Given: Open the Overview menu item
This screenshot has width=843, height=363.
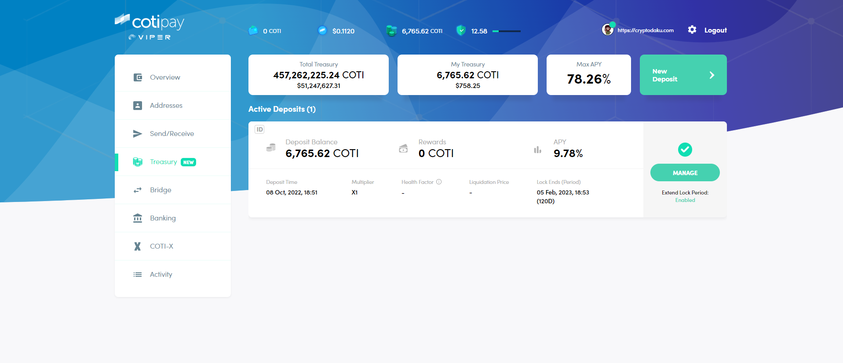Looking at the screenshot, I should pos(173,77).
